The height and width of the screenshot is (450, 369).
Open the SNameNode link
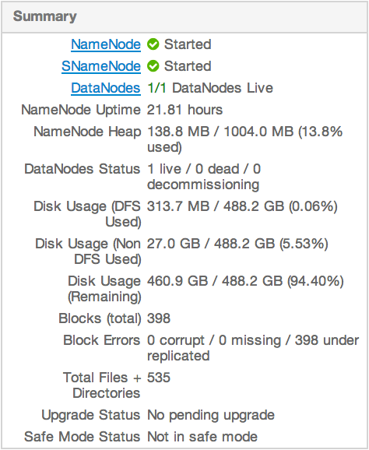click(x=101, y=66)
